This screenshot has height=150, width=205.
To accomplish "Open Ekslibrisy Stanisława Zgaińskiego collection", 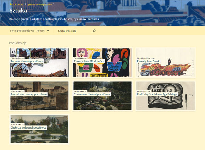I will [x=157, y=94].
